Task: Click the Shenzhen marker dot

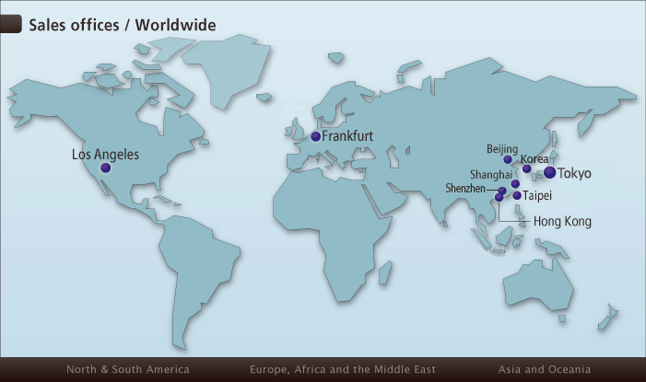Action: [502, 191]
